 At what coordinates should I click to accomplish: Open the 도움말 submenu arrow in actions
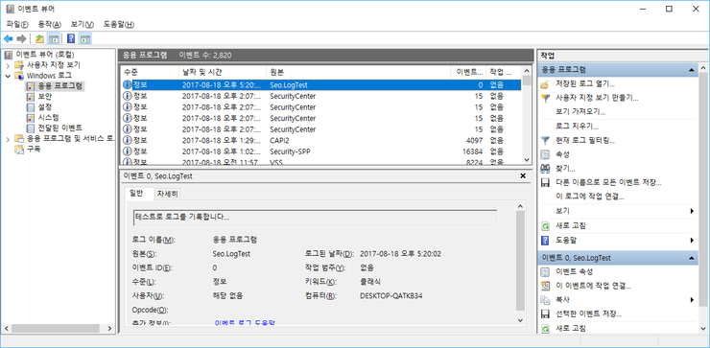[693, 240]
